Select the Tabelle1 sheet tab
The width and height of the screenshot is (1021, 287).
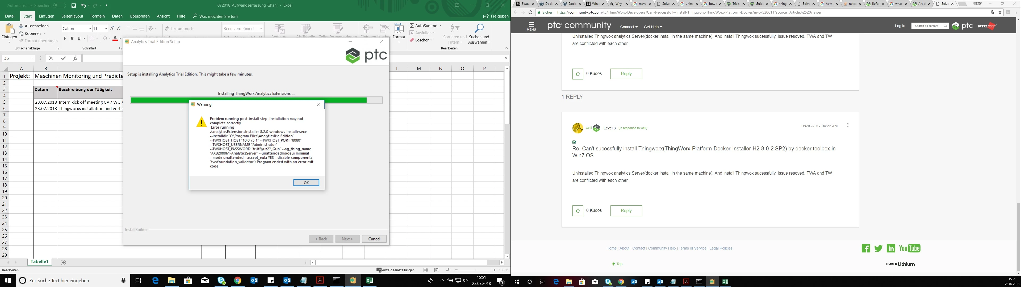tap(40, 262)
